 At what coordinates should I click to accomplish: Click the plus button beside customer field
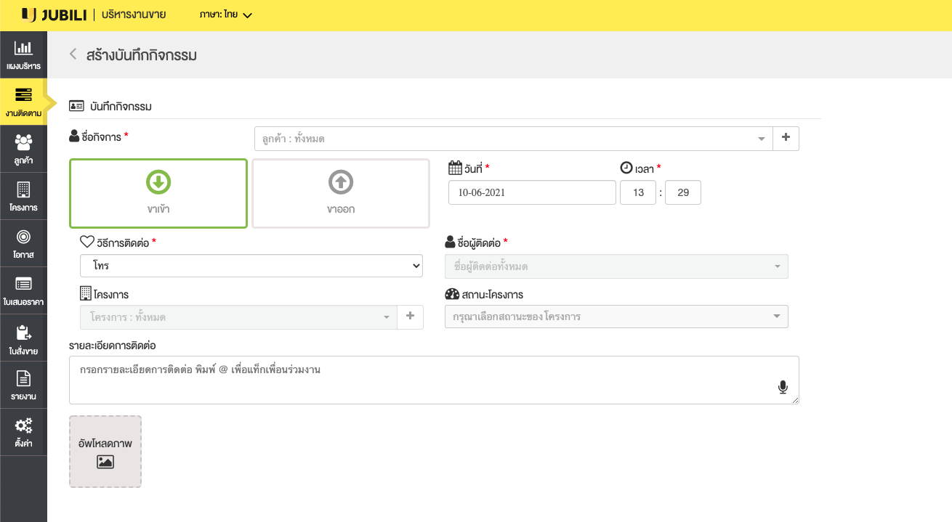(x=786, y=138)
